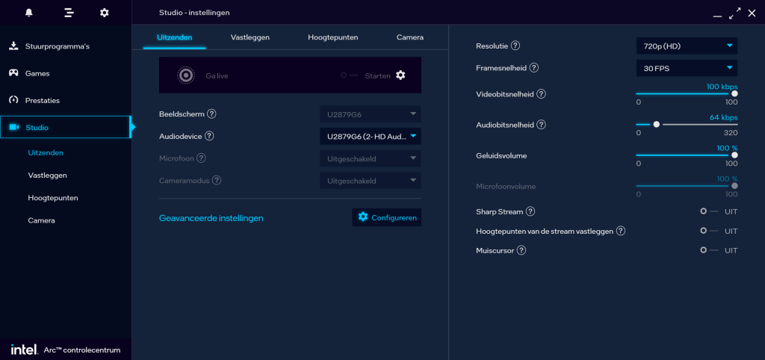Image resolution: width=765 pixels, height=360 pixels.
Task: Click help icon next to Beeldscherm
Action: pos(211,114)
